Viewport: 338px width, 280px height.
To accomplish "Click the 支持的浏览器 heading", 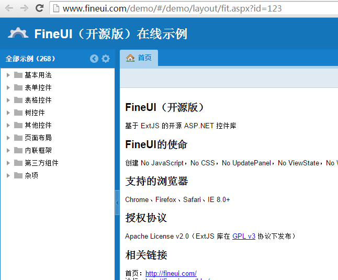I will point(157,181).
